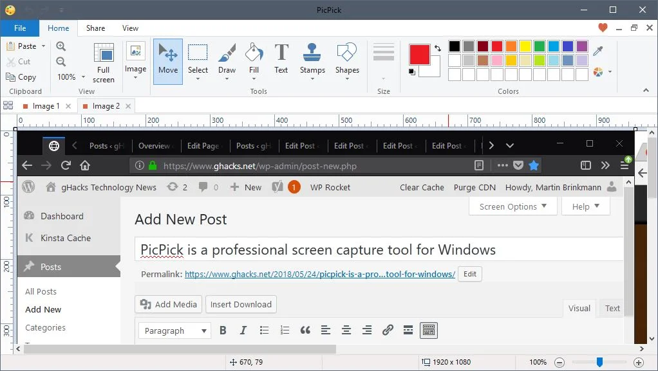
Task: Click the zoom plus button in status bar
Action: click(639, 362)
